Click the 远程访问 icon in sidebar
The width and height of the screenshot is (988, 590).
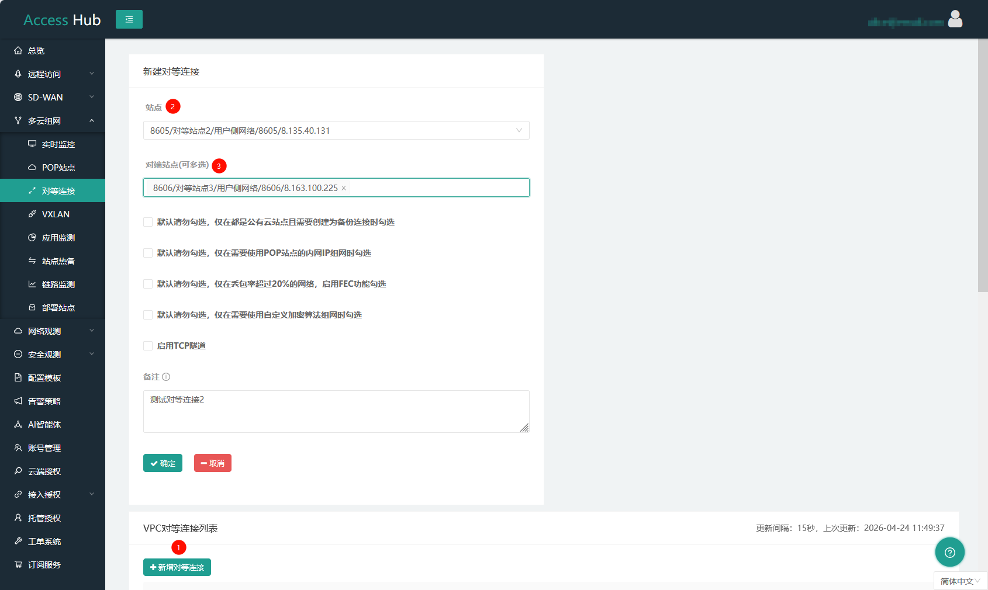coord(18,74)
